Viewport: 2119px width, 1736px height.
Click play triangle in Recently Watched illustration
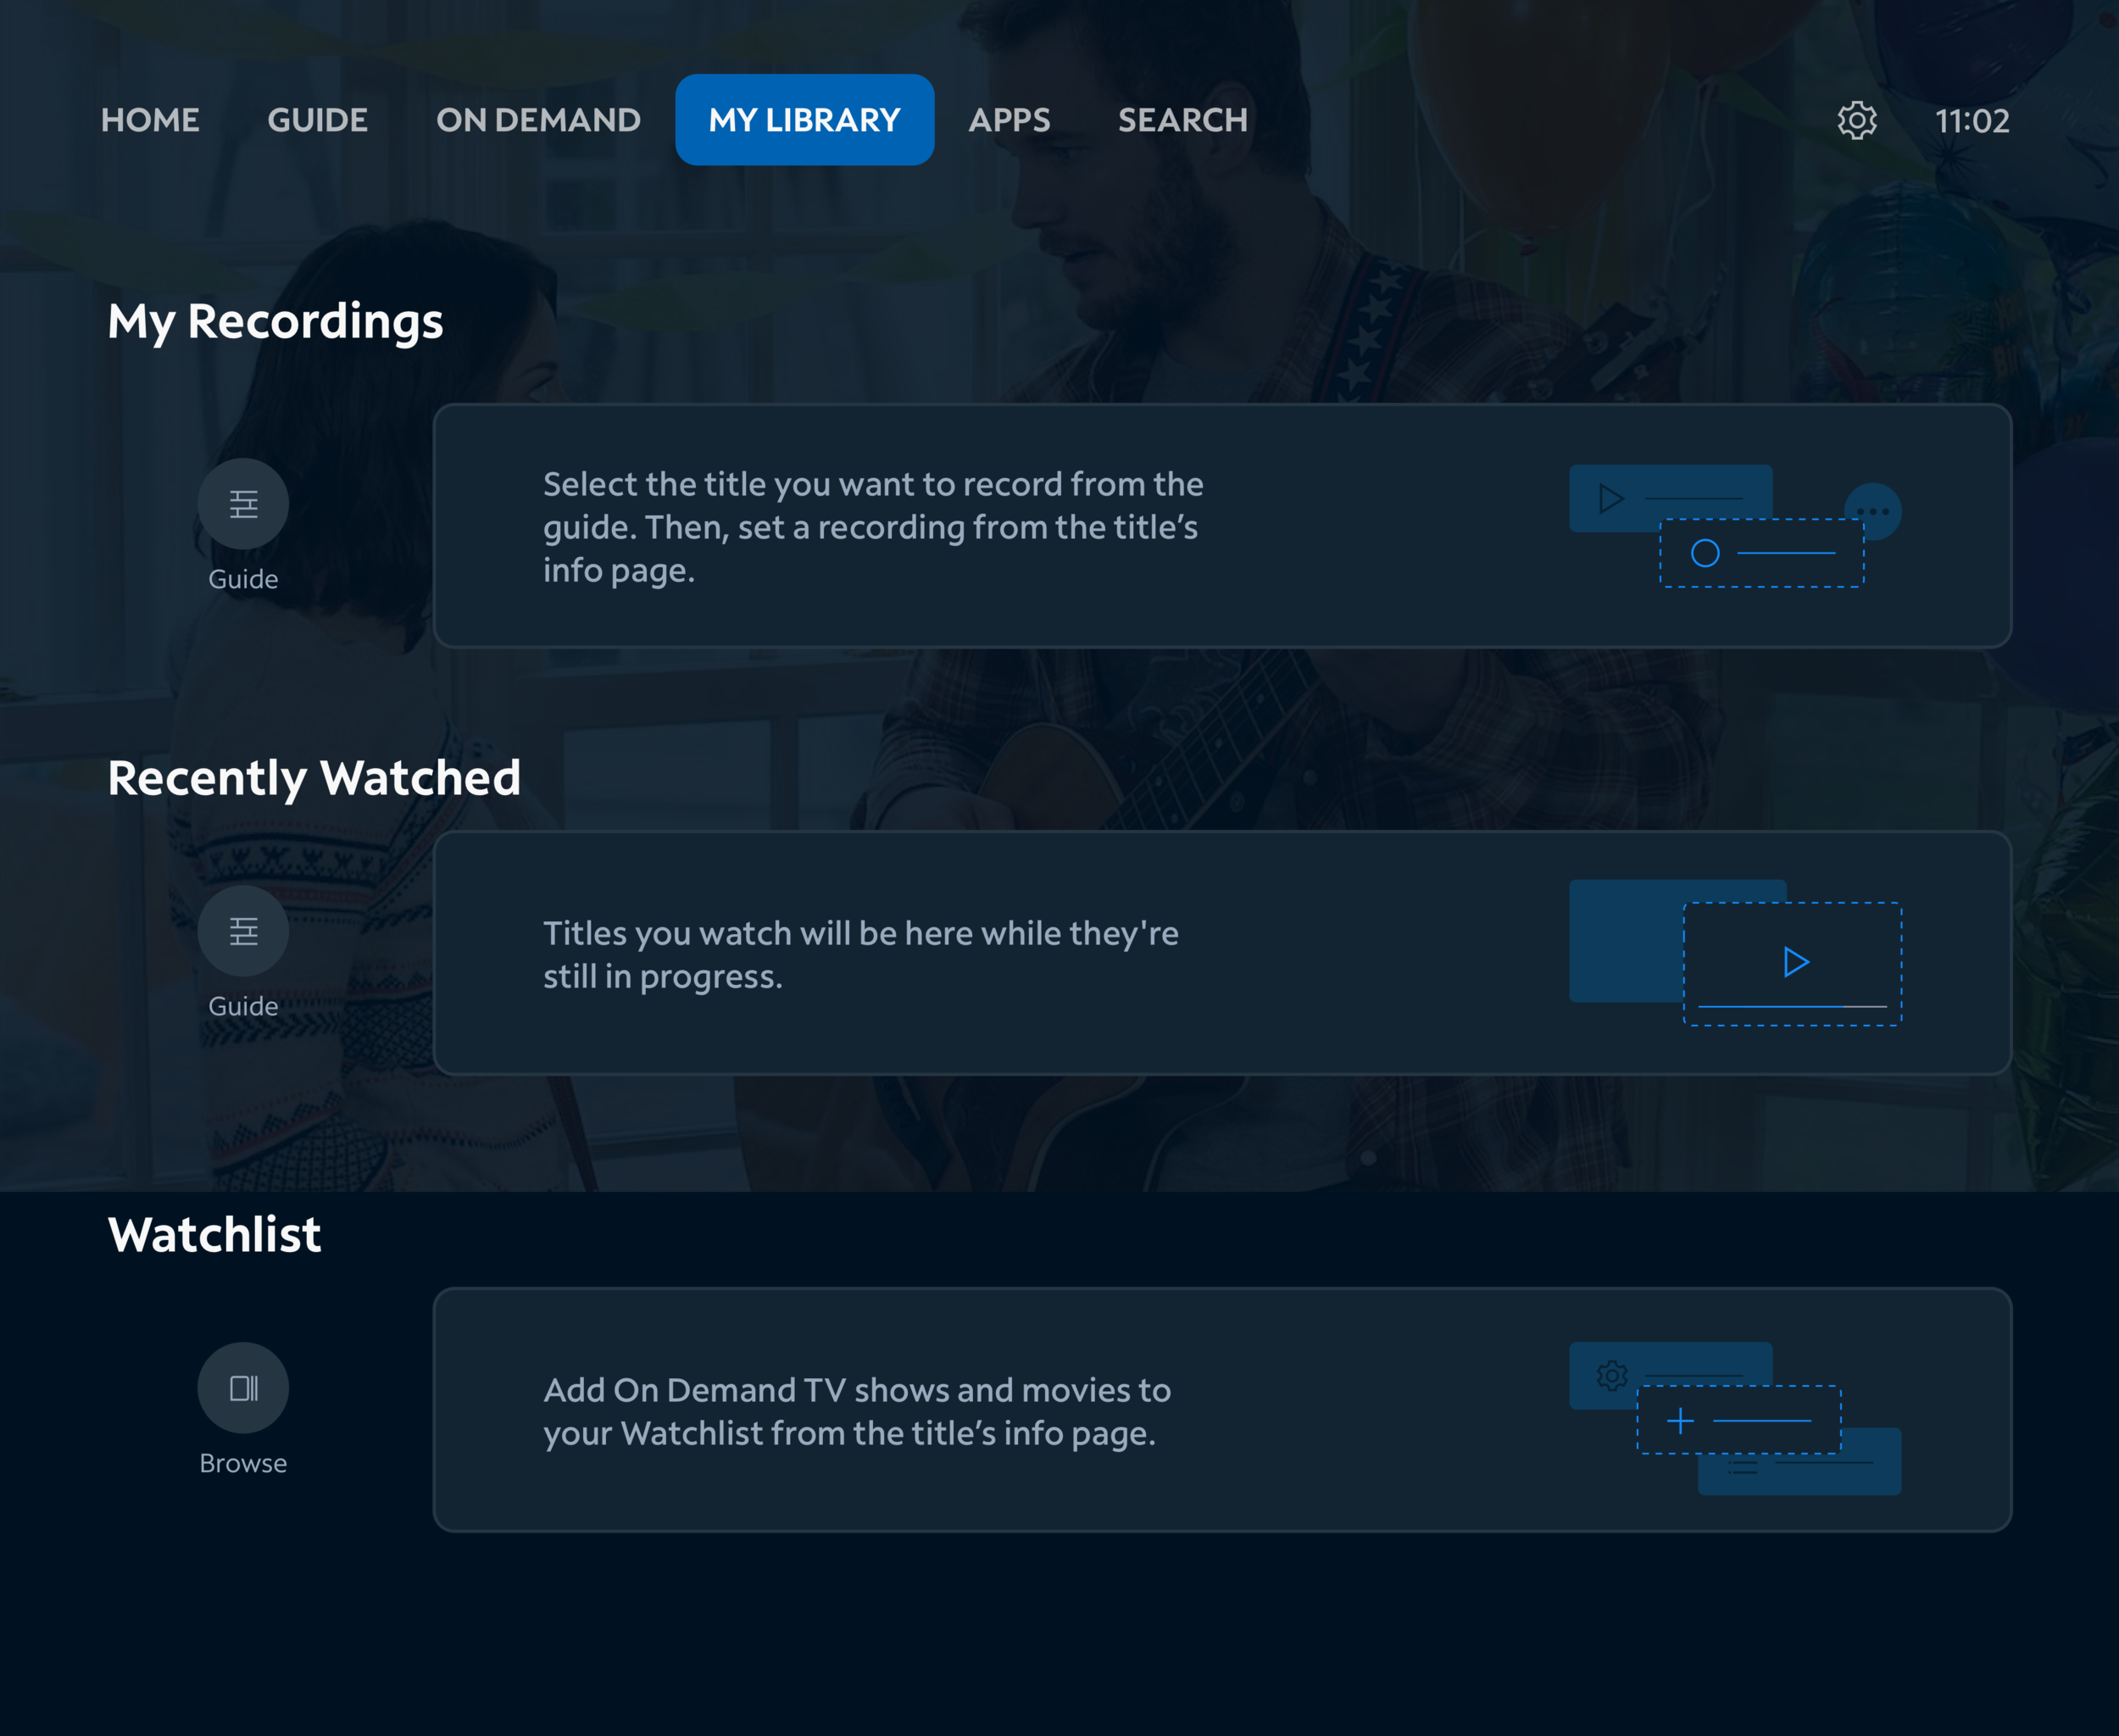[1796, 962]
